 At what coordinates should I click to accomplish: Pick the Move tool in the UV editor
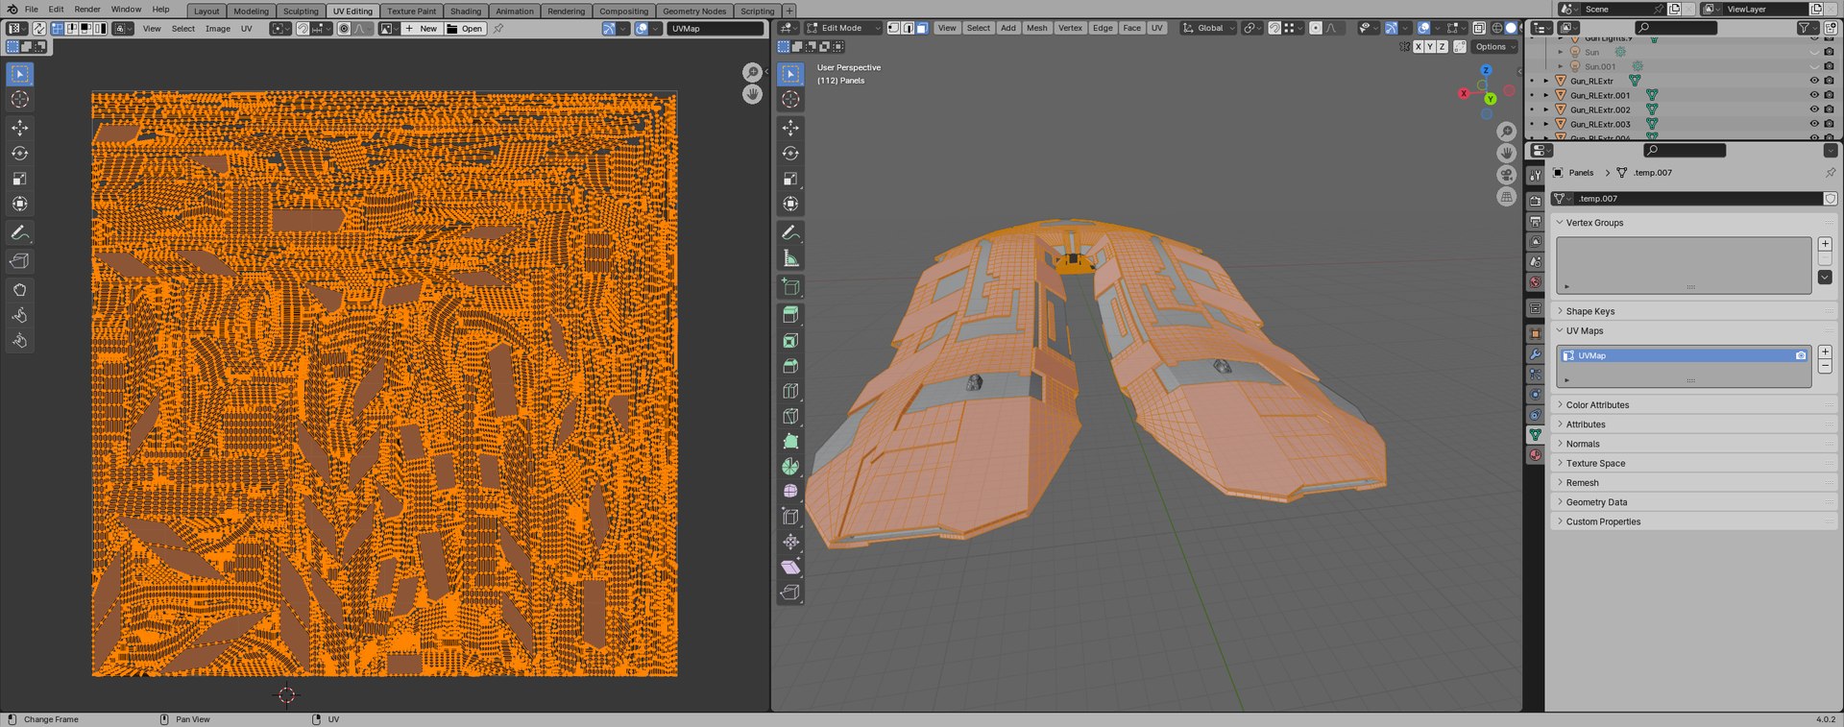click(x=19, y=128)
